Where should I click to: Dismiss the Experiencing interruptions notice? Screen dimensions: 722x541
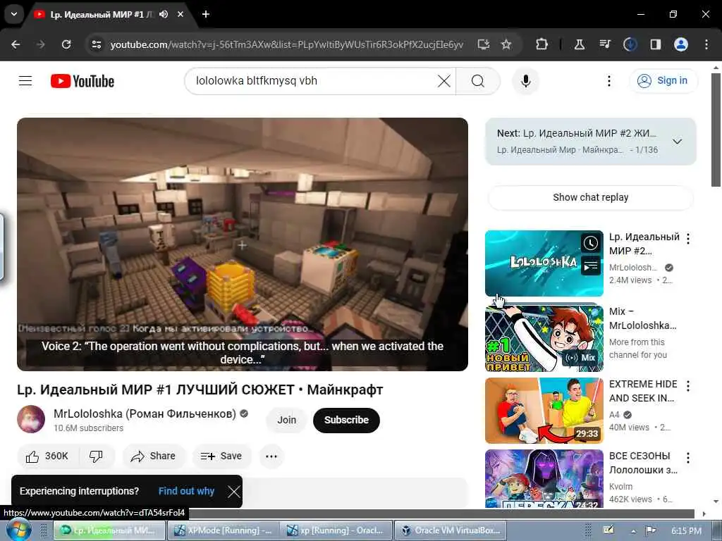tap(234, 491)
